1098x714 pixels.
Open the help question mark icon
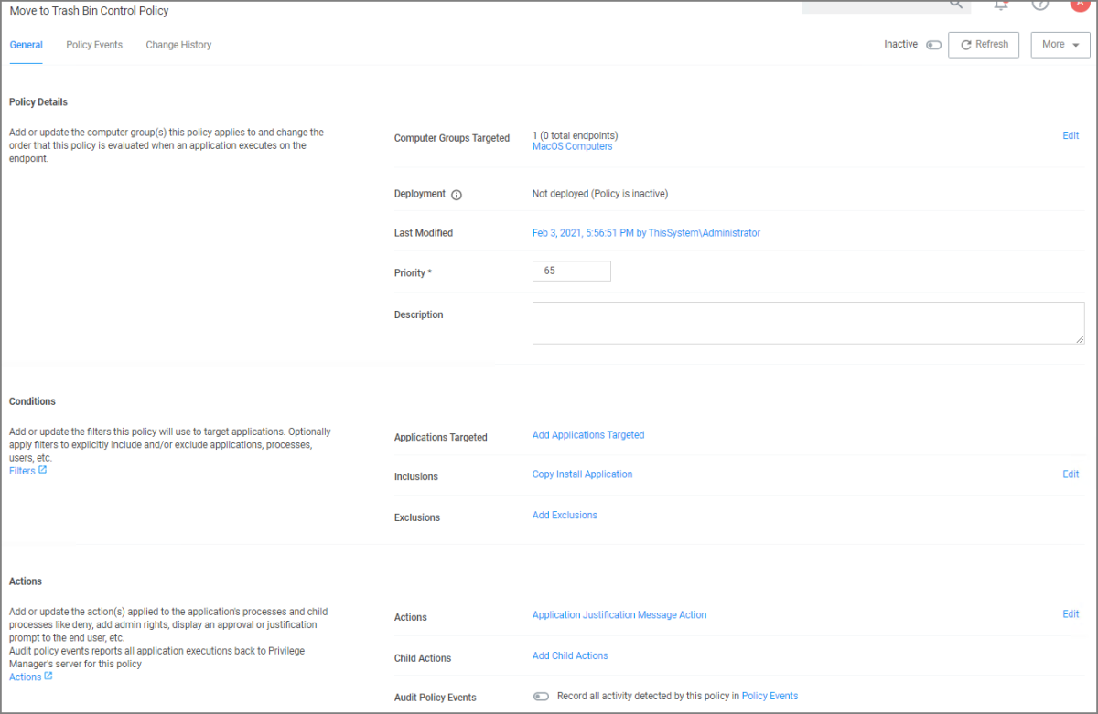pyautogui.click(x=1040, y=5)
